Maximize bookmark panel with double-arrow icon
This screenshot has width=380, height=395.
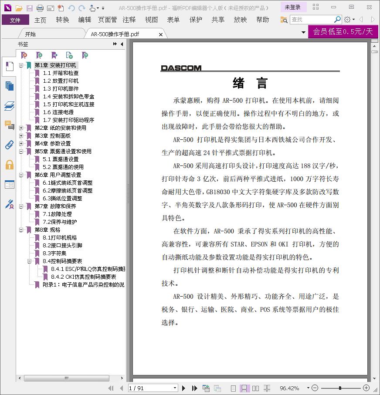click(115, 44)
